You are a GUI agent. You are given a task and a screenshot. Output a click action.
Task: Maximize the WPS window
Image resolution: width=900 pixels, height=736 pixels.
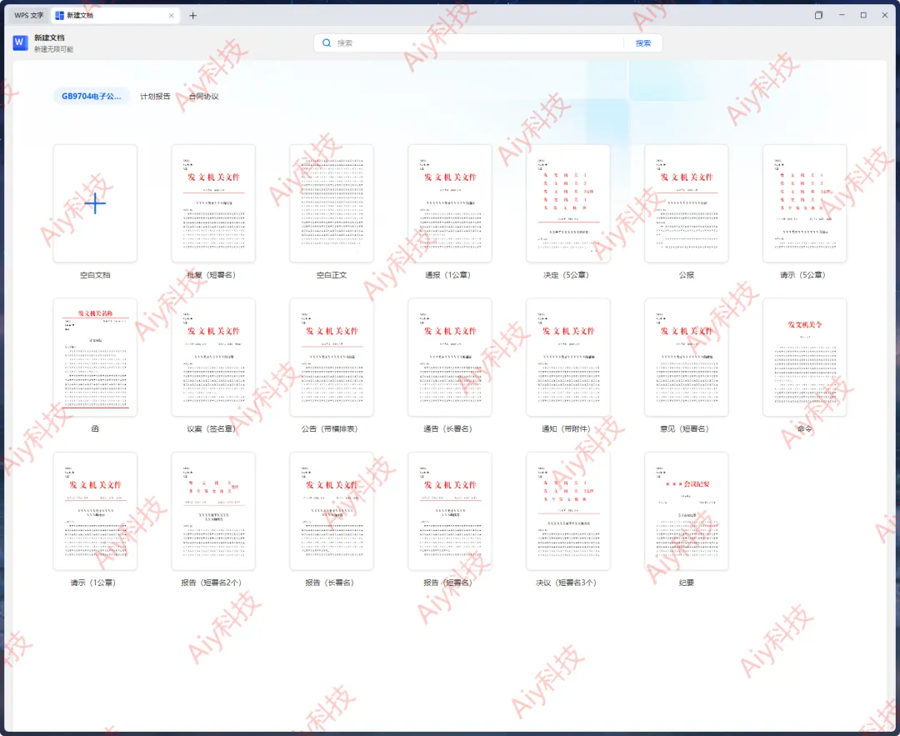click(x=863, y=15)
